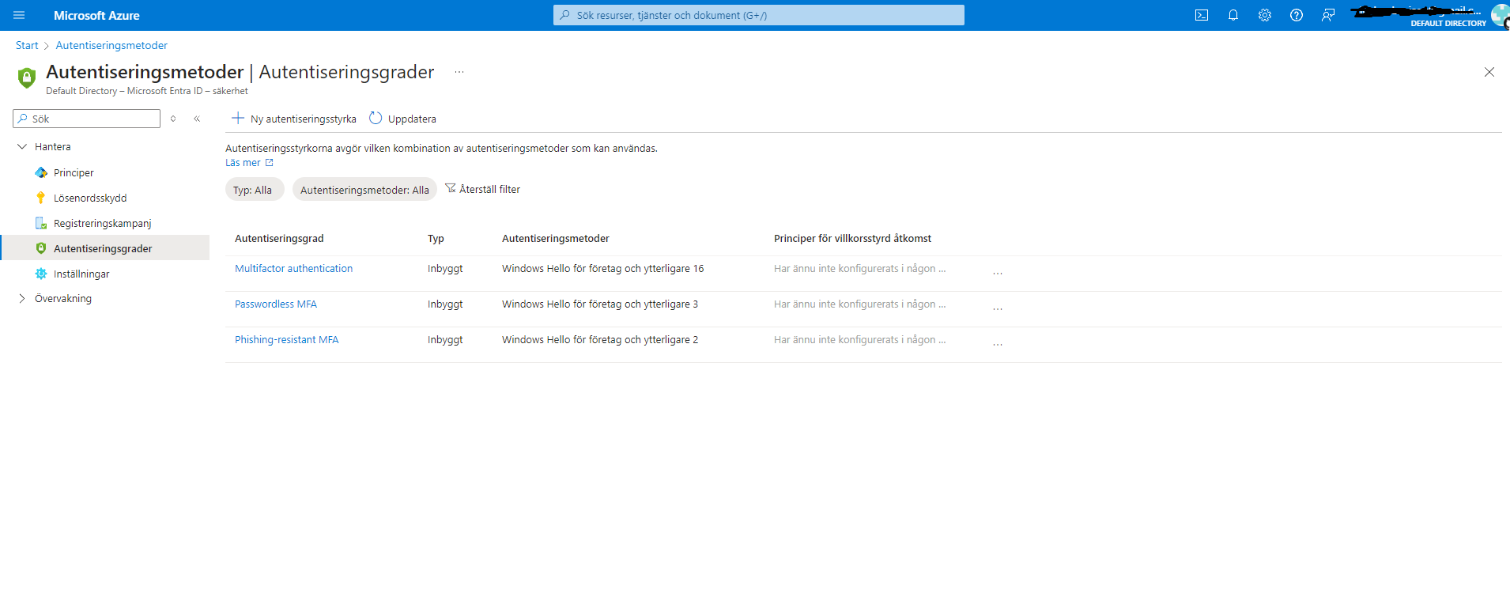Image resolution: width=1510 pixels, height=597 pixels.
Task: Open portal settings gear
Action: [1265, 15]
